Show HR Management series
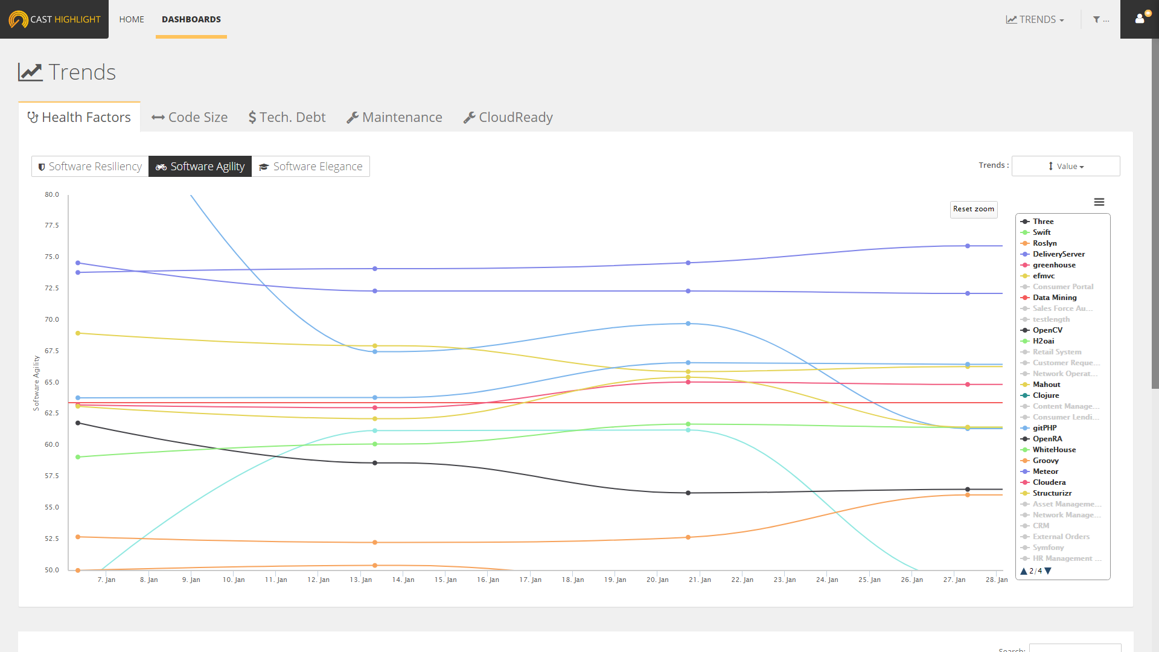This screenshot has width=1159, height=652. pos(1061,558)
